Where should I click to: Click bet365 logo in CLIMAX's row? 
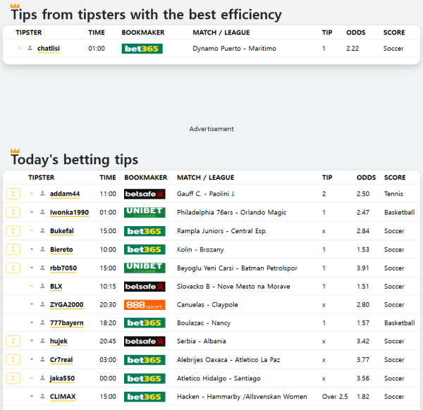145,397
